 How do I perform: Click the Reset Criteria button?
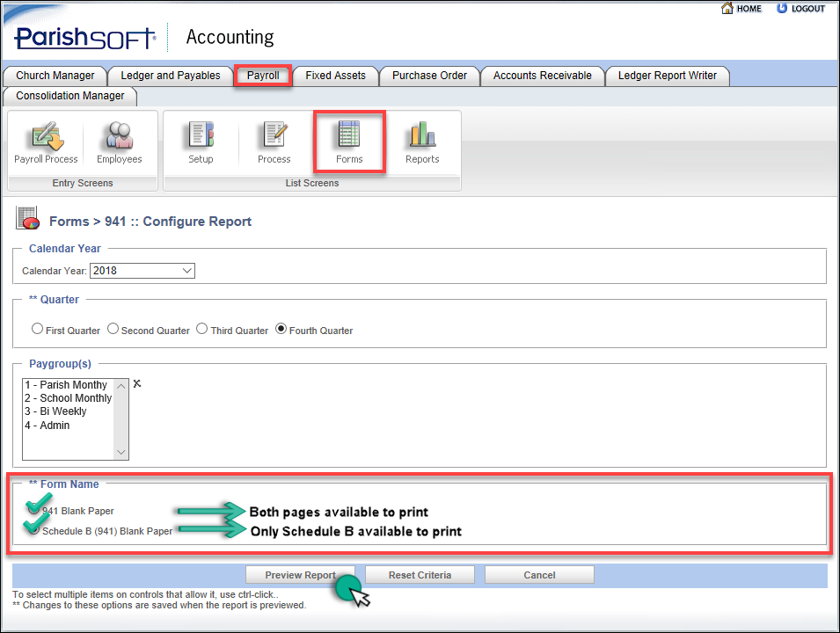(420, 575)
